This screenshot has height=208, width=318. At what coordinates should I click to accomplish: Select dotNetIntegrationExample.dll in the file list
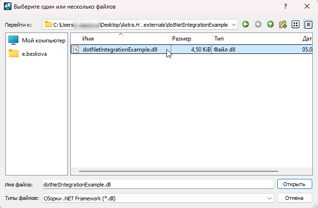tap(120, 49)
